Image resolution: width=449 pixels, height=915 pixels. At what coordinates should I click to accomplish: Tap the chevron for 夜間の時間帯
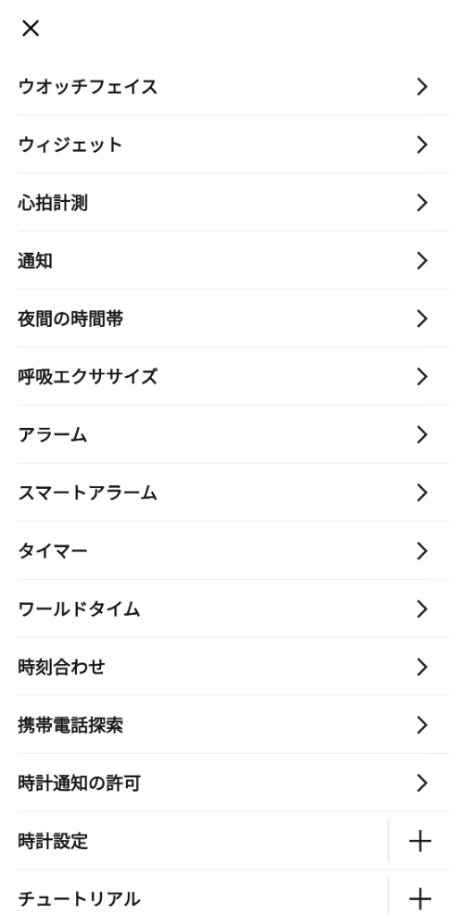pos(422,319)
